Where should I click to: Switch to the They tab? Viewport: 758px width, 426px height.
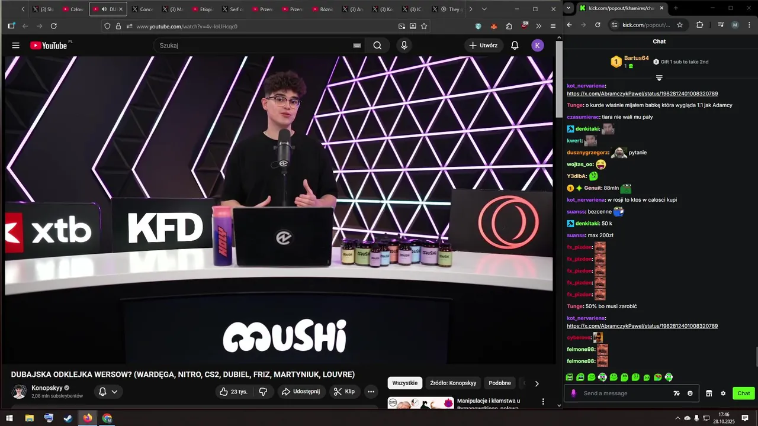click(448, 9)
